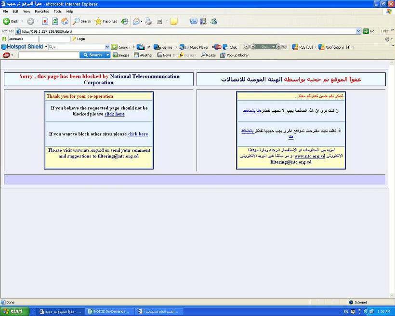395x316 pixels.
Task: Click the username input field
Action: click(23, 39)
